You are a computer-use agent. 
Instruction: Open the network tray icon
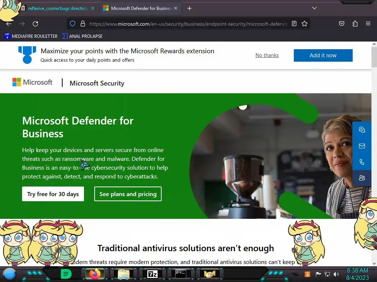click(x=327, y=274)
